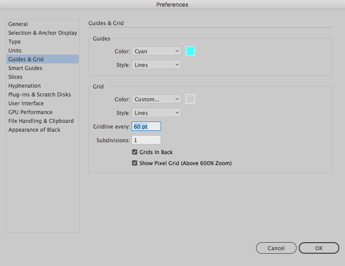Open the Guides Color dropdown
Screen dimensions: 345x266
tap(156, 51)
